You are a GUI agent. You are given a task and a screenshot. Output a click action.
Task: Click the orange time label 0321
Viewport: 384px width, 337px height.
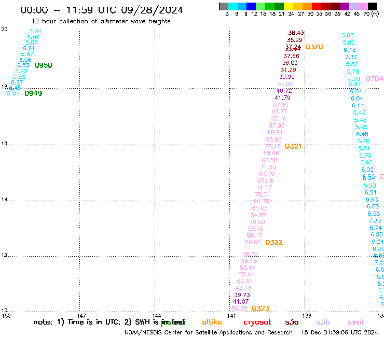point(293,146)
